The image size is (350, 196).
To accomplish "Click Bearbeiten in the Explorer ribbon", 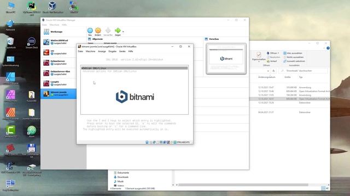I will point(273,57).
